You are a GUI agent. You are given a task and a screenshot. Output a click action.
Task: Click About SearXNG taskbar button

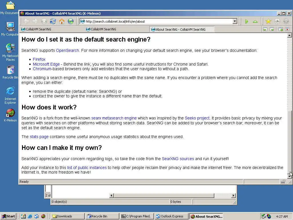206,216
